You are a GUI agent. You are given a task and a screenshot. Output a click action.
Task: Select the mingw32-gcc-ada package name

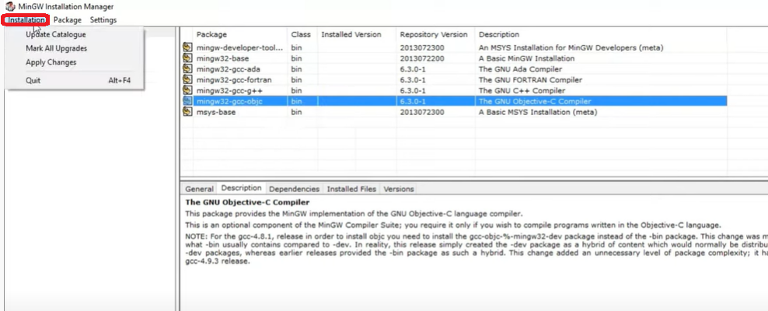(x=229, y=69)
